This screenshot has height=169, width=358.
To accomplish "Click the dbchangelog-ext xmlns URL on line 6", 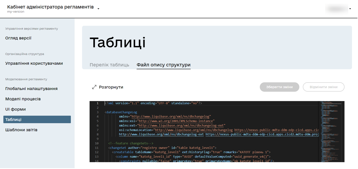I will (182, 125).
